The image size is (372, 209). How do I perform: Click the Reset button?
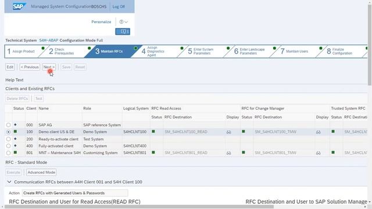coord(80,67)
